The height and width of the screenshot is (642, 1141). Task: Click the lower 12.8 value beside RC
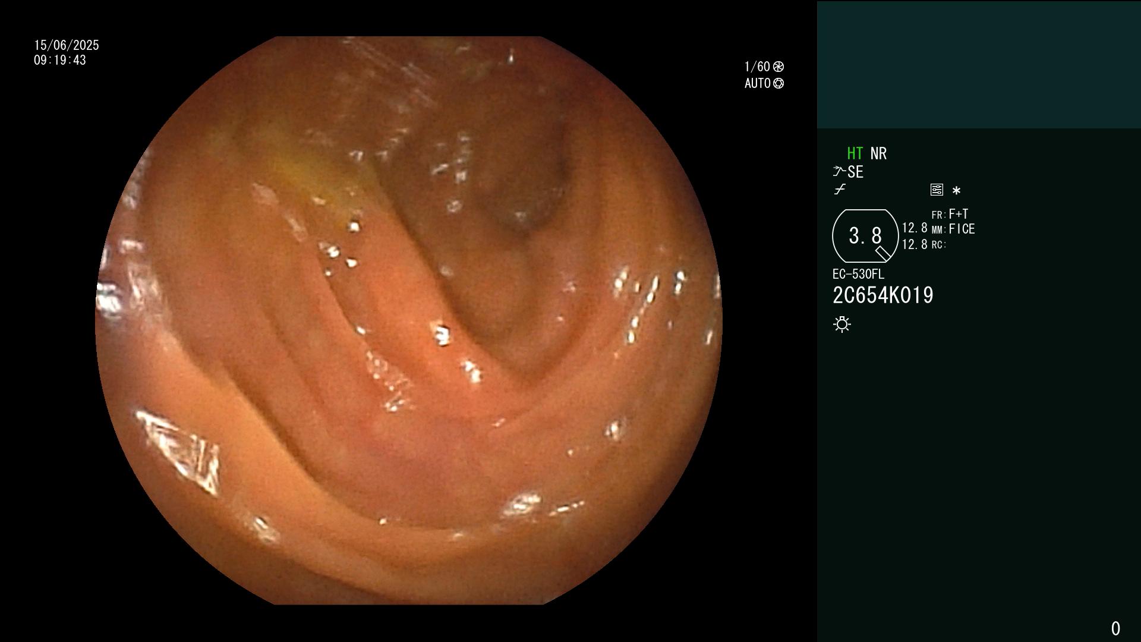pos(915,244)
